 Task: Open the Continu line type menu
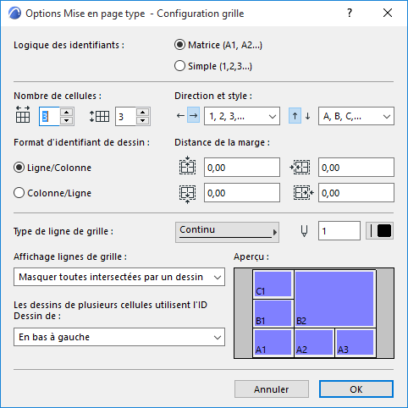[227, 232]
